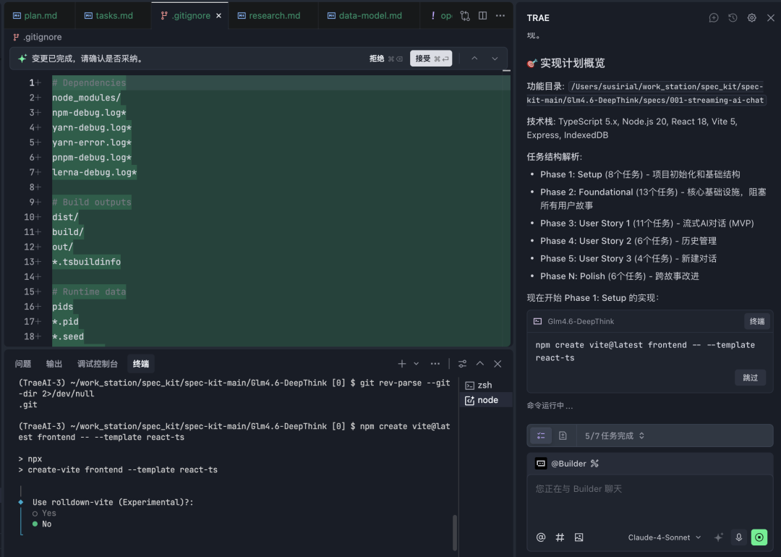This screenshot has width=781, height=557.
Task: Open TRAE panel settings gear
Action: click(751, 18)
